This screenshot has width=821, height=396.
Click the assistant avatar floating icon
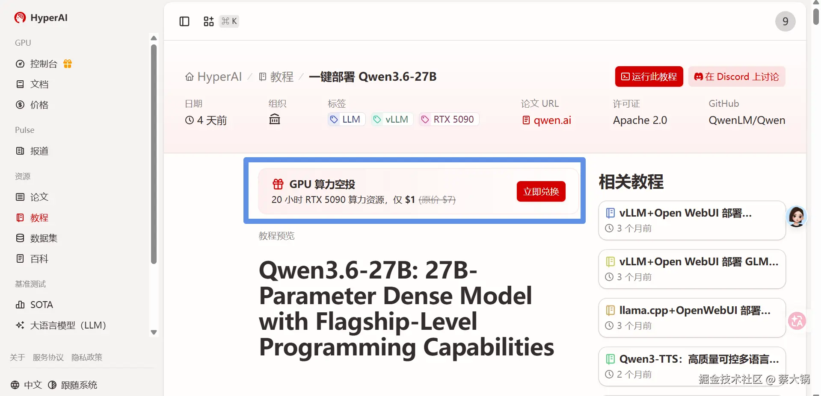tap(797, 217)
